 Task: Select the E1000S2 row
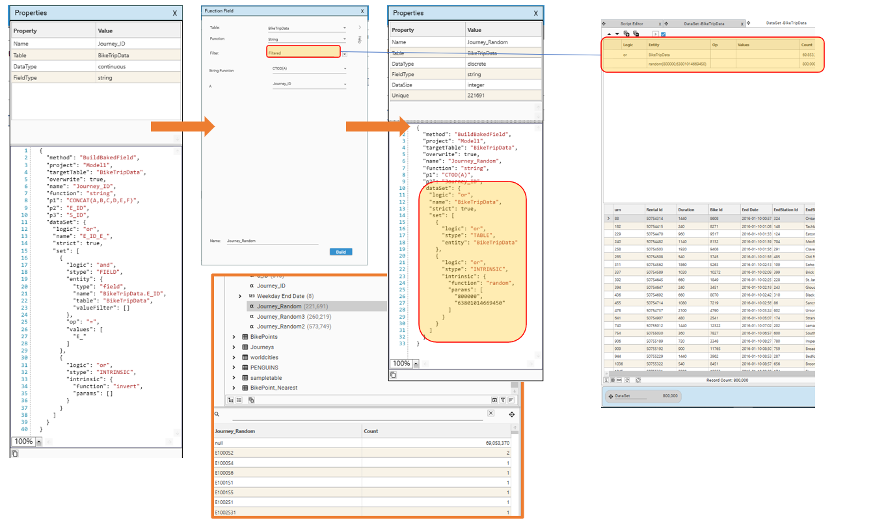[x=362, y=453]
